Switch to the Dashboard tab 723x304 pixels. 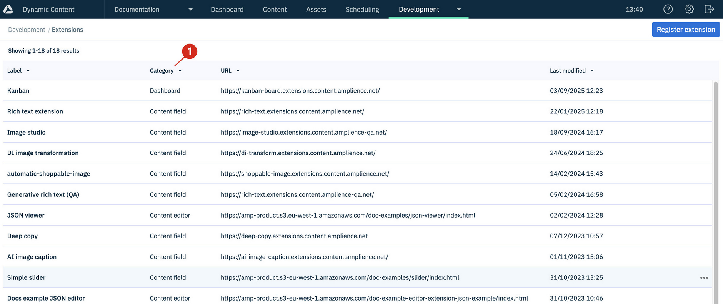coord(227,9)
